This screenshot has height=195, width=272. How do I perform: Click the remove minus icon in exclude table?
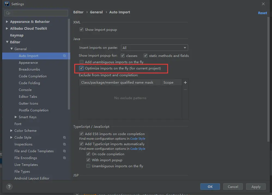[185, 90]
